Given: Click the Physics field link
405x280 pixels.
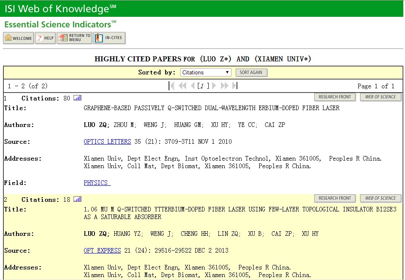Looking at the screenshot, I should pos(97,183).
